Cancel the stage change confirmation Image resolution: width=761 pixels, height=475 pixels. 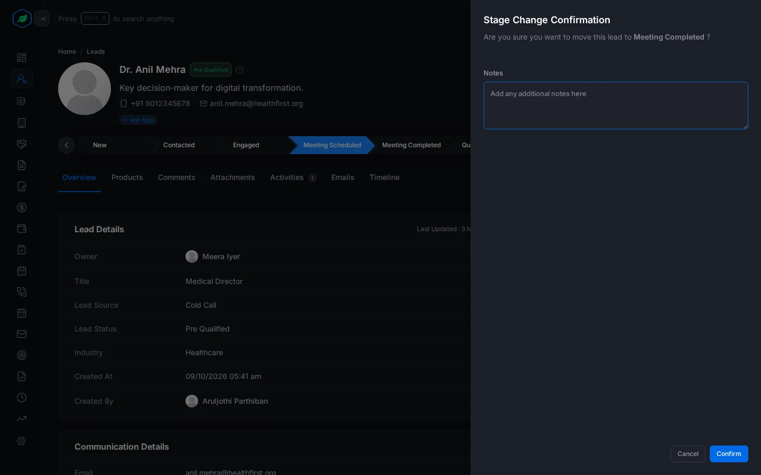pyautogui.click(x=688, y=454)
